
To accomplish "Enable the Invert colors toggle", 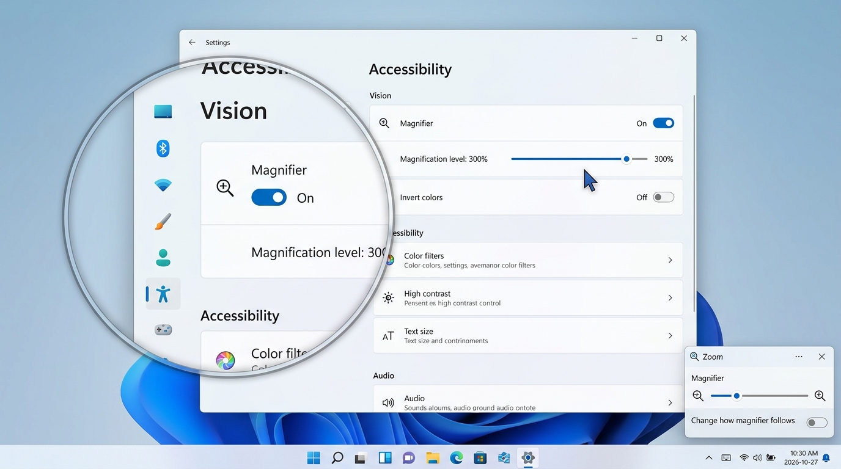I will pyautogui.click(x=664, y=197).
